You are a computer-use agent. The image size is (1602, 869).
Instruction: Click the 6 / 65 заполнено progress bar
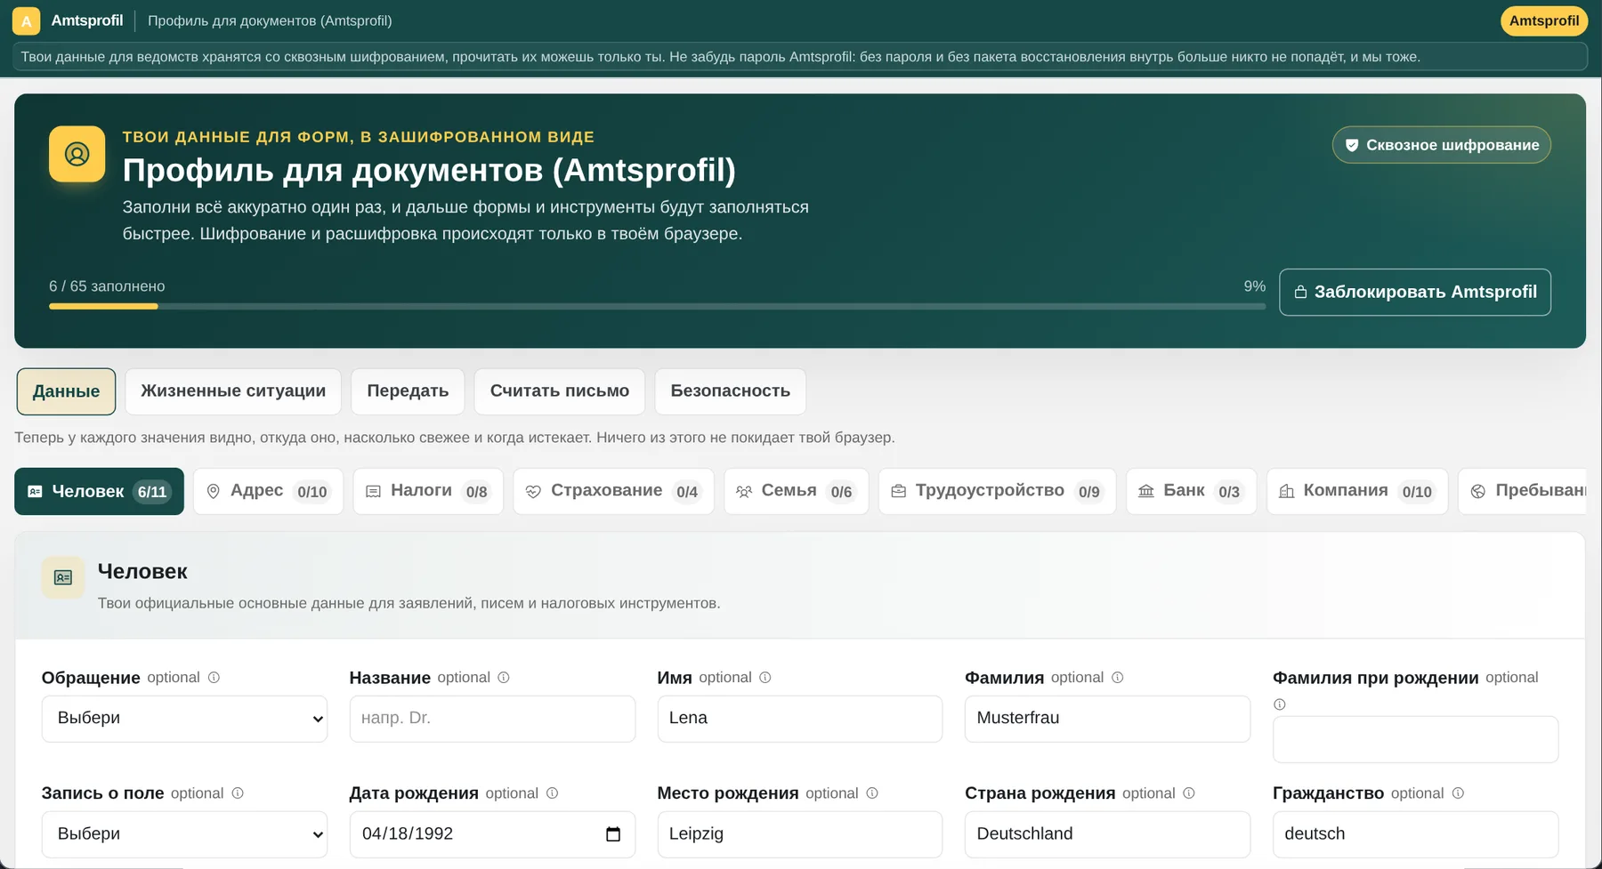coord(657,306)
